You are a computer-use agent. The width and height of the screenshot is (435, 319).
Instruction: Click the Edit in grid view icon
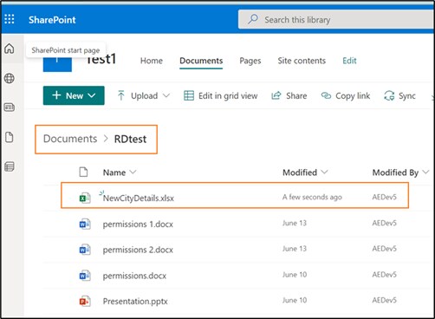189,95
